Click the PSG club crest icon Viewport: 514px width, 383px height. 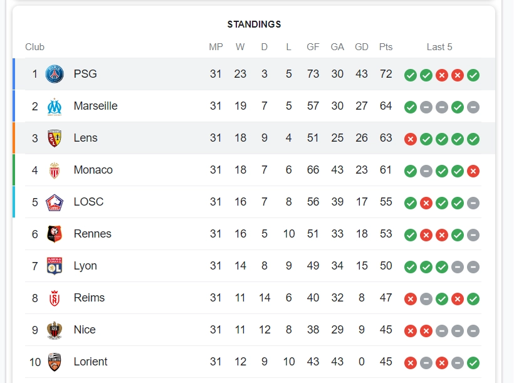pyautogui.click(x=55, y=75)
